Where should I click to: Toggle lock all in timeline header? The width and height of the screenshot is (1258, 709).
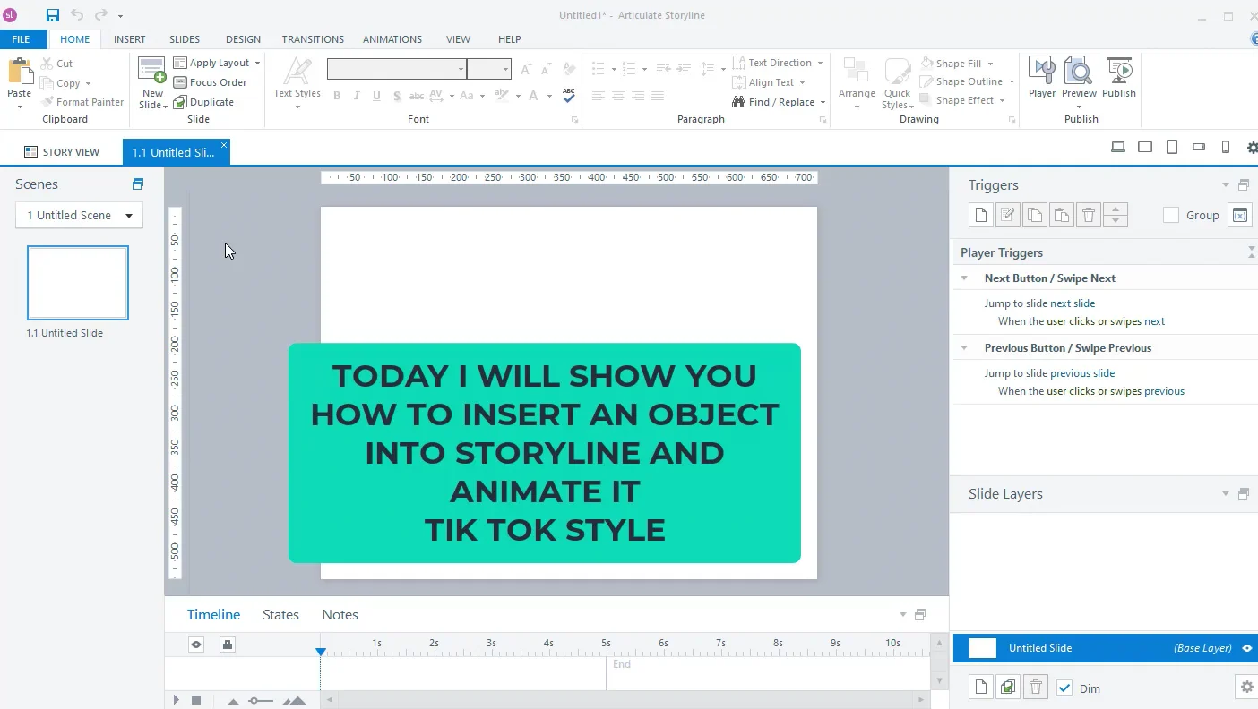pos(228,645)
